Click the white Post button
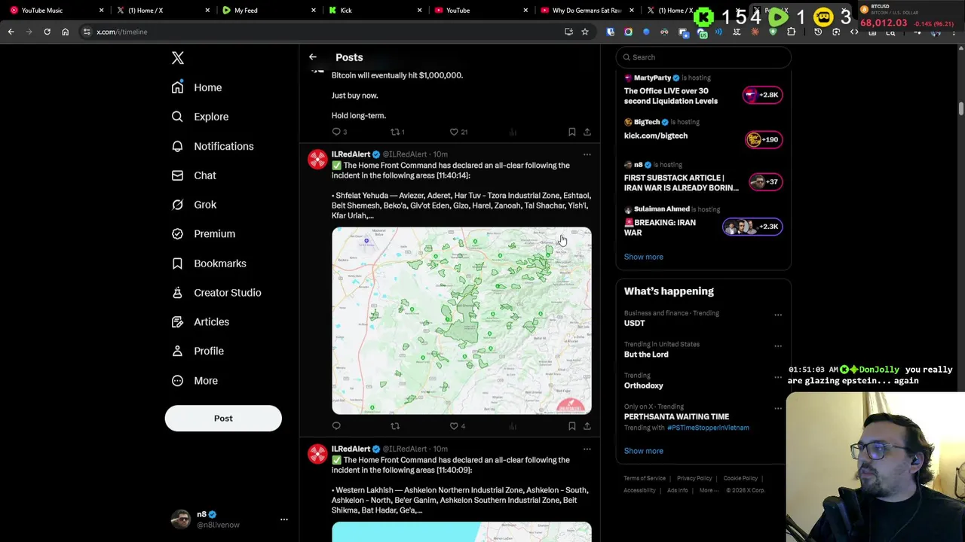The image size is (965, 542). 223,419
